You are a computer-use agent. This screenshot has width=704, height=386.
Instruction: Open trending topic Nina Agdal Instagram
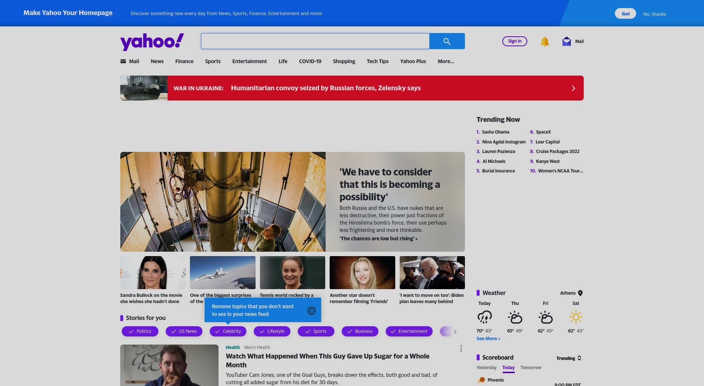pyautogui.click(x=504, y=142)
